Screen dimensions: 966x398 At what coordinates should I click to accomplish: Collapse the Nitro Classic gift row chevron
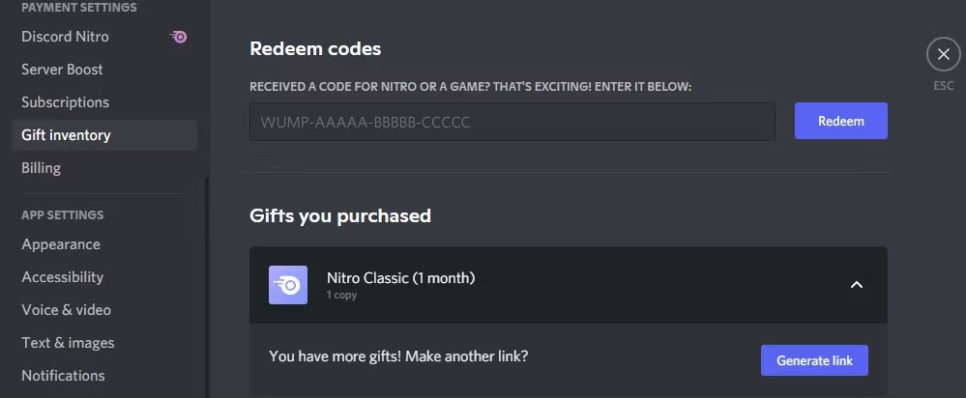[857, 285]
